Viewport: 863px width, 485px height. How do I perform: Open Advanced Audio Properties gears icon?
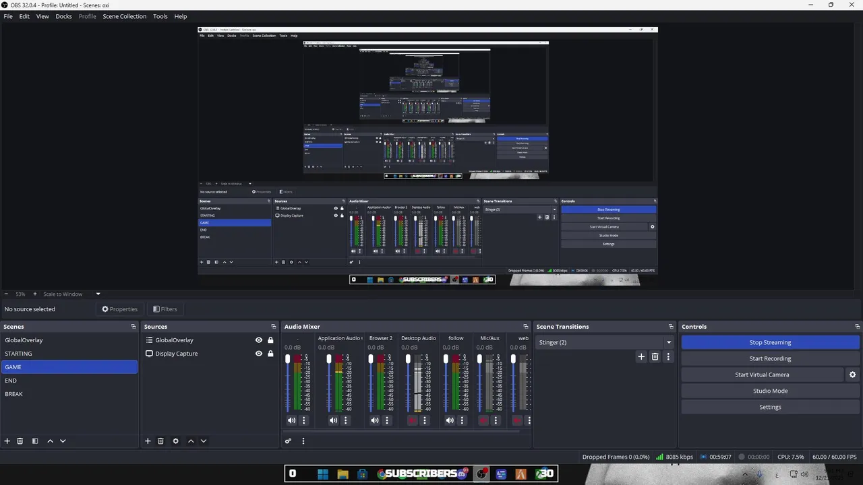click(x=288, y=441)
